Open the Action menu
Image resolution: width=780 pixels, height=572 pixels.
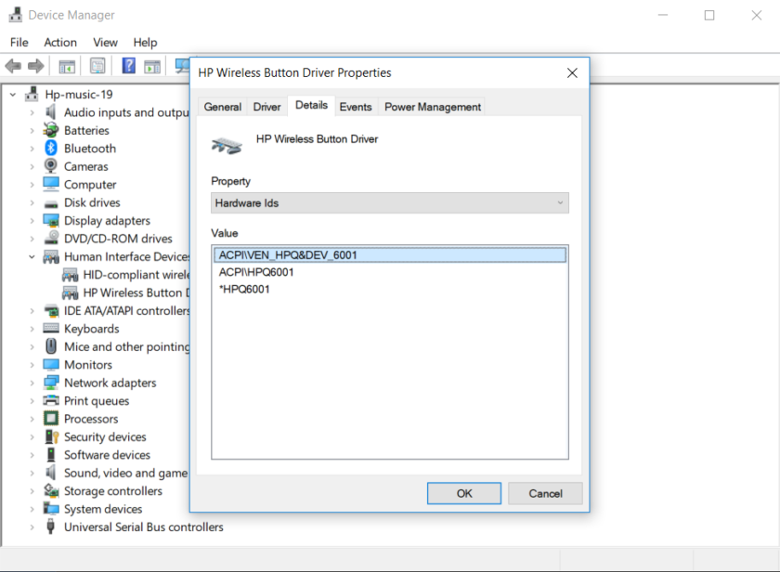(x=60, y=43)
